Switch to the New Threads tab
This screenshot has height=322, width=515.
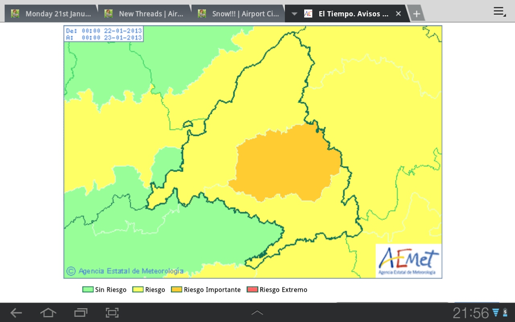coord(145,14)
